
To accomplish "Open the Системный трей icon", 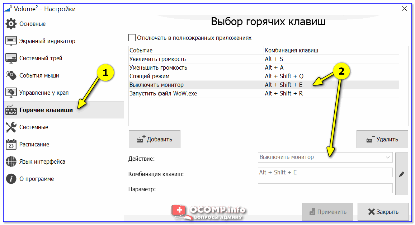I will tap(11, 58).
